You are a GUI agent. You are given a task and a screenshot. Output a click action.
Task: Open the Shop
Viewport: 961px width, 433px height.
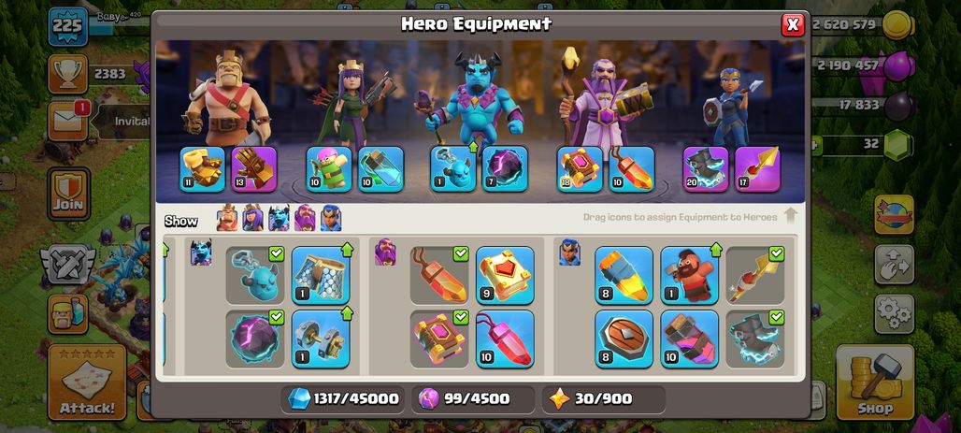[875, 382]
